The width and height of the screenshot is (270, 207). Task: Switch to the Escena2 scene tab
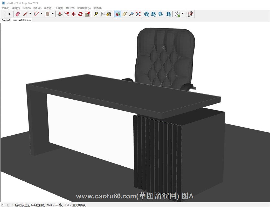pyautogui.click(x=6, y=20)
